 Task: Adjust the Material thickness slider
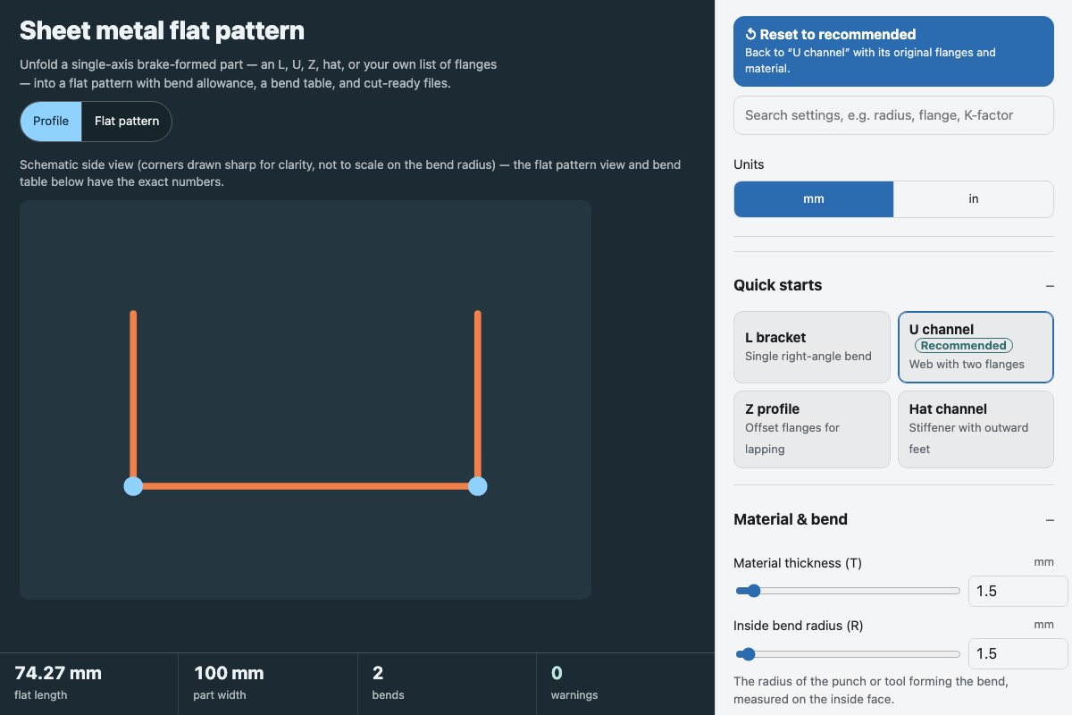click(x=847, y=591)
